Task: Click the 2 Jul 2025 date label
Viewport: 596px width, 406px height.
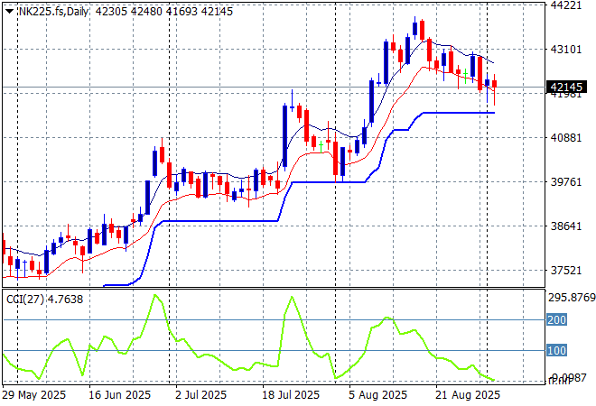Action: 199,394
